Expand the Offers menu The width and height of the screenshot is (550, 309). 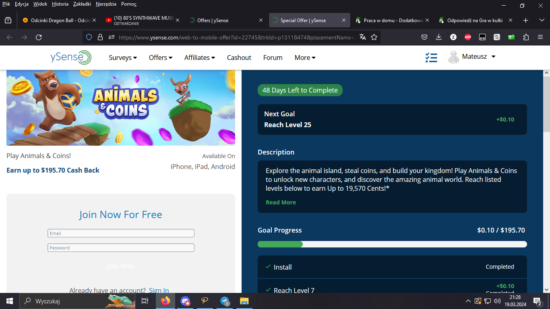coord(161,58)
